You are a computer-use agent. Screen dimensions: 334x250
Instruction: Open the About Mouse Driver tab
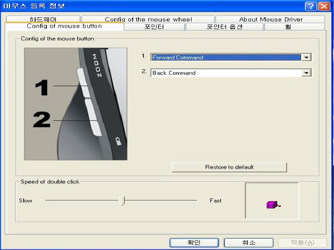270,19
